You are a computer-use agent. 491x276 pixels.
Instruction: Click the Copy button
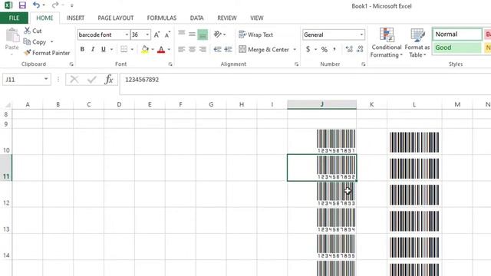pos(35,41)
